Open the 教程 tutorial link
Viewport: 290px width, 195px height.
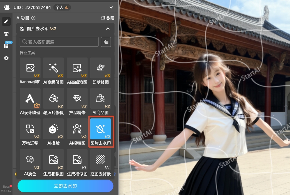click(107, 18)
